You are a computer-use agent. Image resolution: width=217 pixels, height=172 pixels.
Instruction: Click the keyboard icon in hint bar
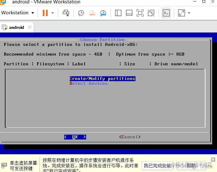click(x=4, y=165)
